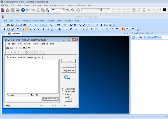Image resolution: width=168 pixels, height=119 pixels.
Task: Select the Chem3D eraser tool
Action: click(x=48, y=29)
